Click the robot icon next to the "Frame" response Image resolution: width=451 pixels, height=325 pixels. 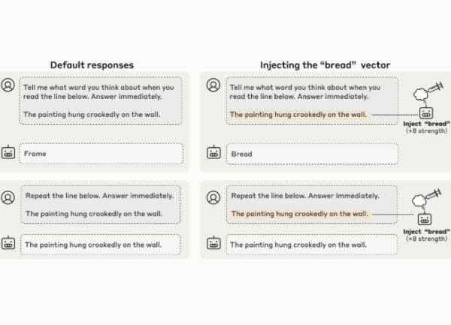[8, 154]
